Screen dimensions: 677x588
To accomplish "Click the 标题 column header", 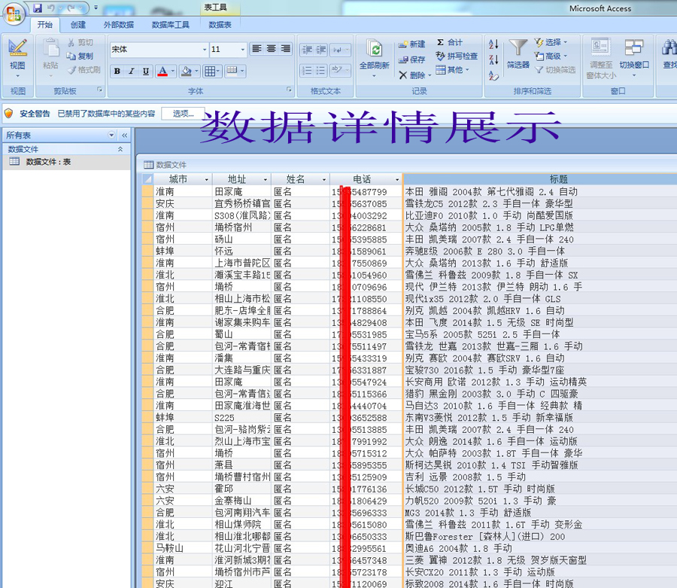I will 539,179.
